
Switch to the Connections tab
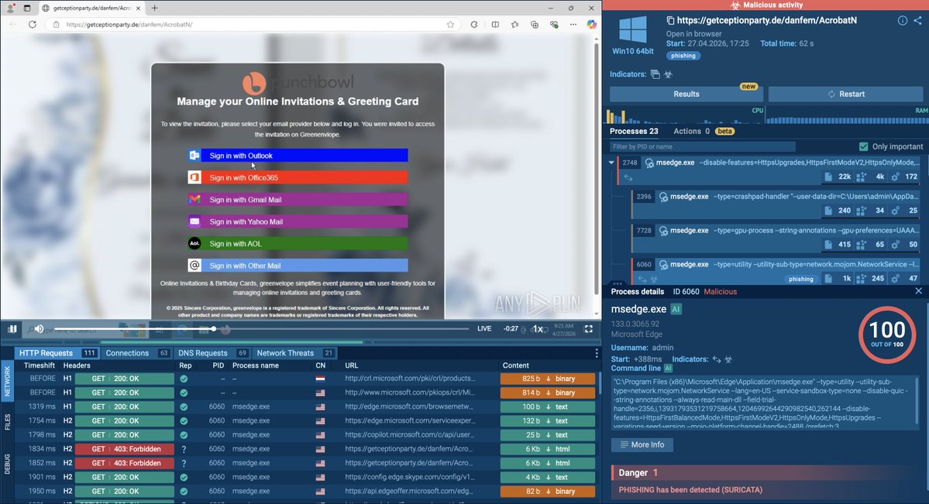click(137, 353)
